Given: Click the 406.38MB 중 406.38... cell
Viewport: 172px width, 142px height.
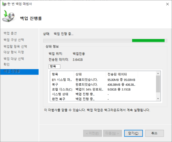Looking at the screenshot, I should pyautogui.click(x=121, y=85).
